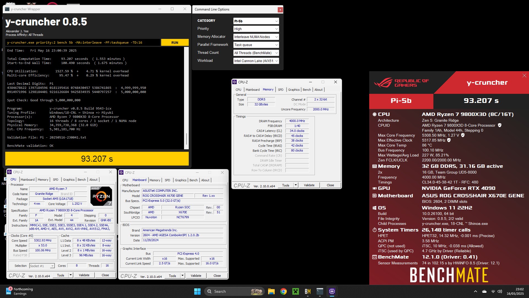Close the BenchMate result overlay

click(524, 76)
